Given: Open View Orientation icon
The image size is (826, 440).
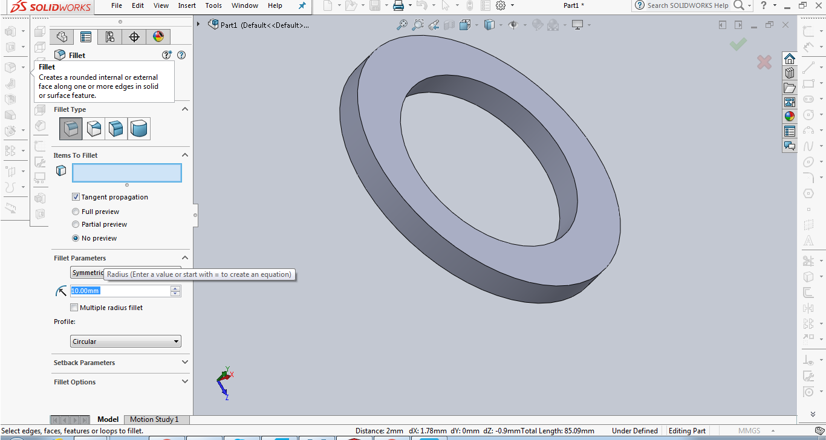Looking at the screenshot, I should [x=465, y=25].
